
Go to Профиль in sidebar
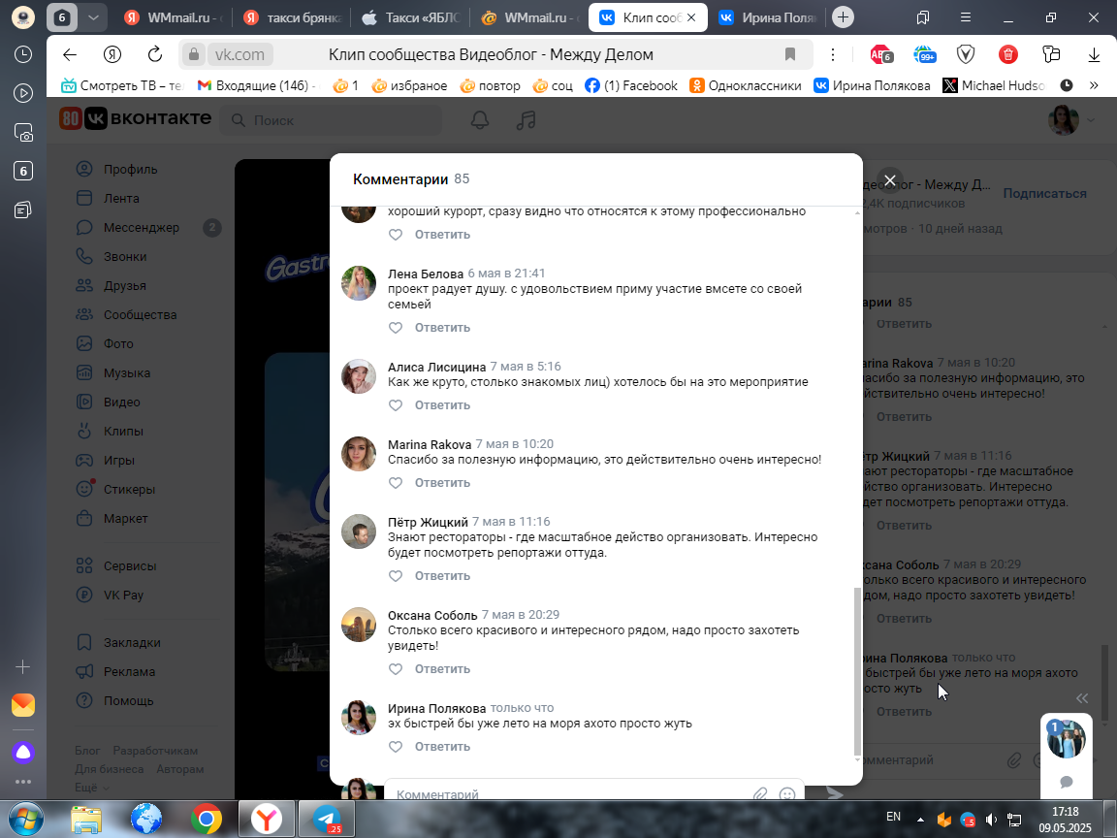pyautogui.click(x=130, y=170)
